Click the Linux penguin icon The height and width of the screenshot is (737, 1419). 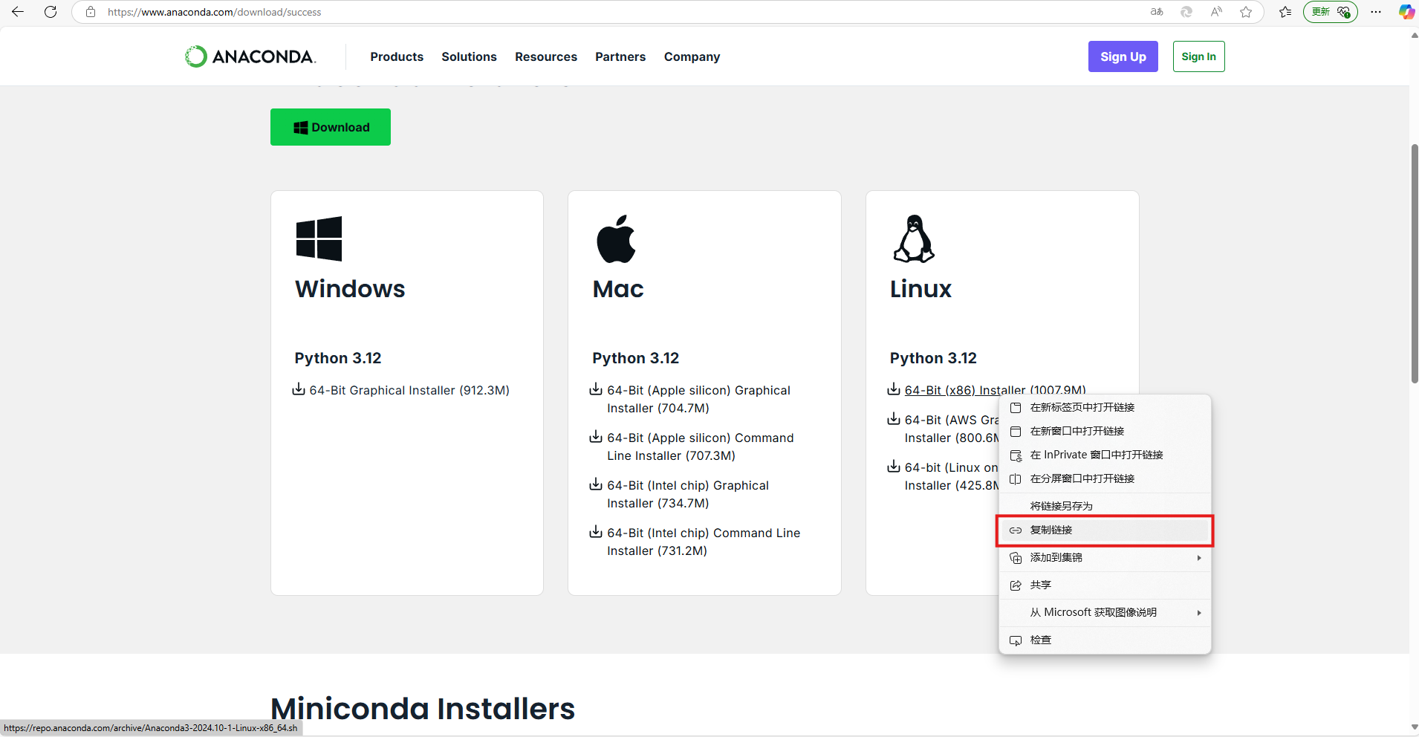pos(914,238)
